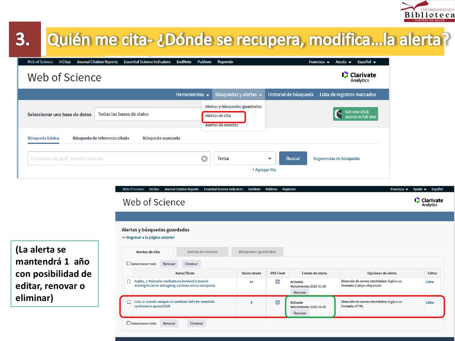455x341 pixels.
Task: Click citation count 8
Action: coord(251,302)
